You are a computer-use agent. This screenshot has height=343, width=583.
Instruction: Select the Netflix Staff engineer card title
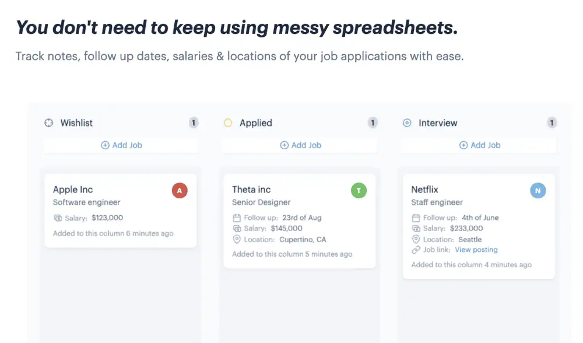(x=424, y=190)
